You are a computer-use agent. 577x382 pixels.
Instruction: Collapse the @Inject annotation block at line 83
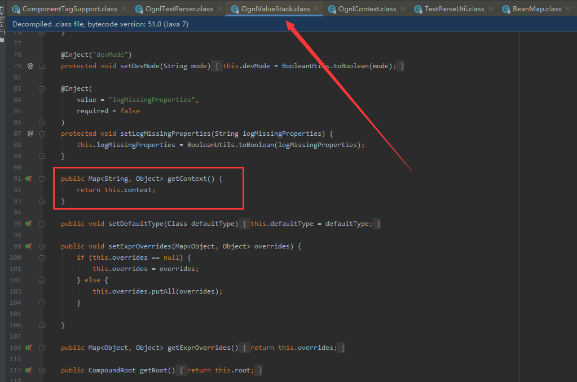point(42,88)
